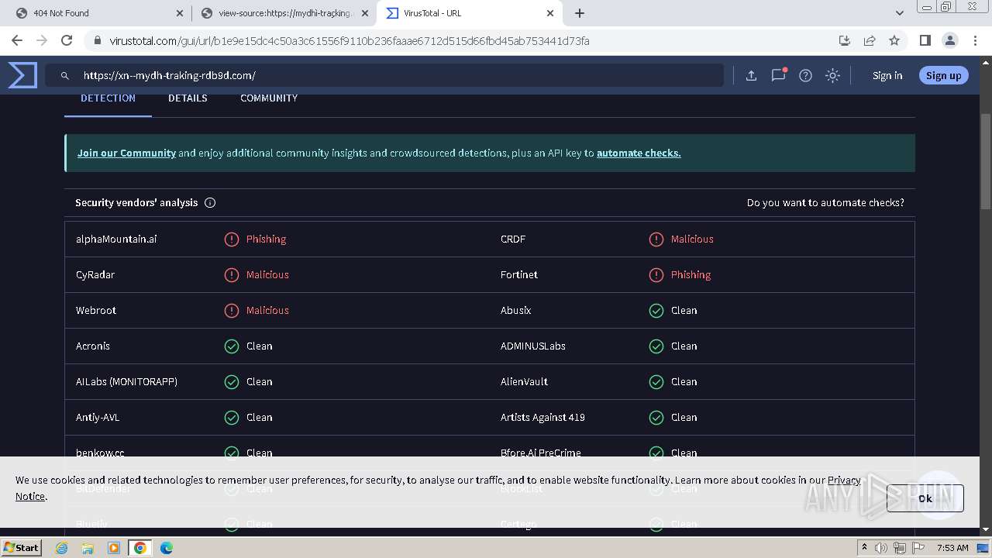Click the AILabs (MONITORAPP) vendor name
The image size is (992, 558).
tap(126, 381)
